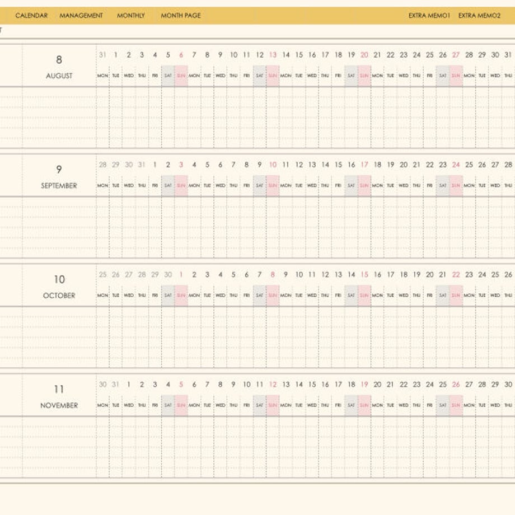Open the CALENDAR tab
Viewport: 515px width, 515px height.
point(31,16)
